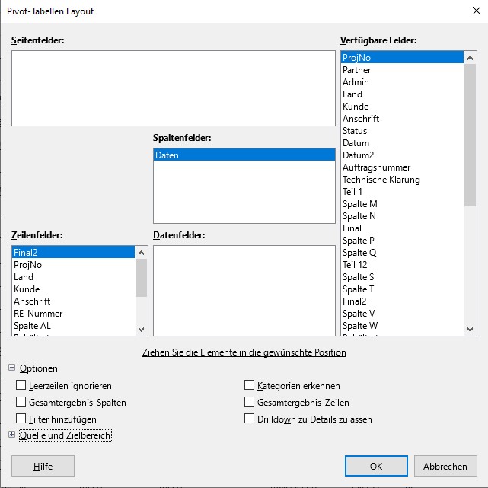Open Hilfe button
The image size is (488, 488).
coord(43,466)
